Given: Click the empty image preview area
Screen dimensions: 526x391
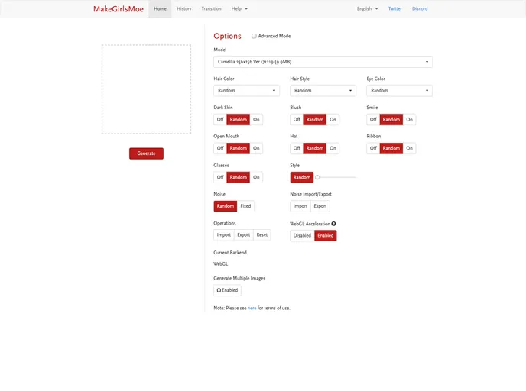Looking at the screenshot, I should tap(146, 89).
